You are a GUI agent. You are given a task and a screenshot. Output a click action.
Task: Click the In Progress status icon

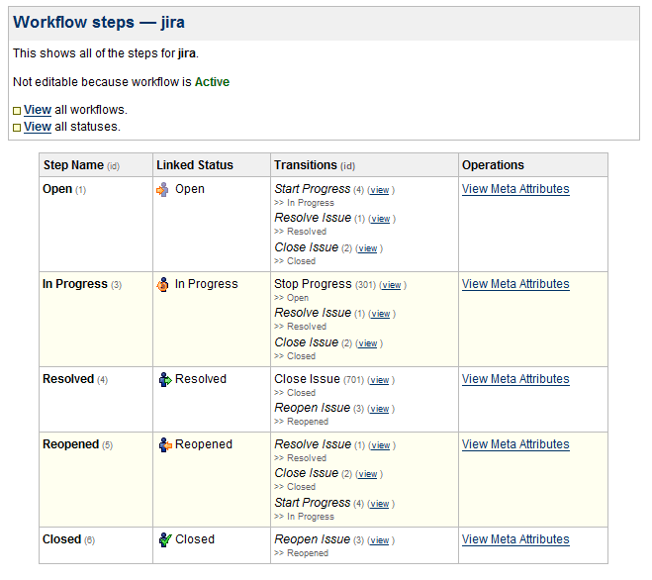[x=162, y=285]
